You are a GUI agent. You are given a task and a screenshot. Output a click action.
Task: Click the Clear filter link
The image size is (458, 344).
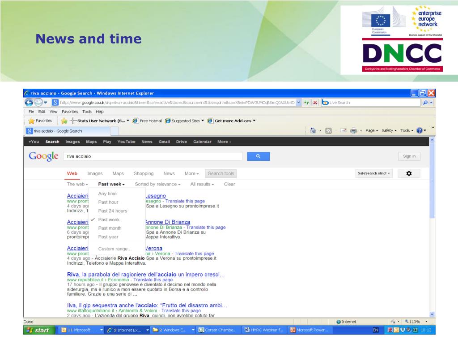pos(229,184)
